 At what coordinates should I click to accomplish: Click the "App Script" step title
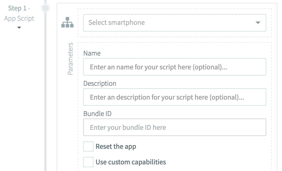click(19, 18)
